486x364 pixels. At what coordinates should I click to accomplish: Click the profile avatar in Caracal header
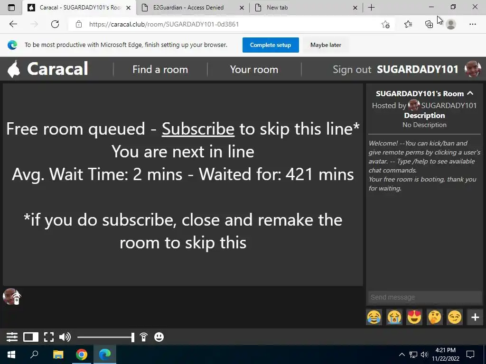coord(473,69)
